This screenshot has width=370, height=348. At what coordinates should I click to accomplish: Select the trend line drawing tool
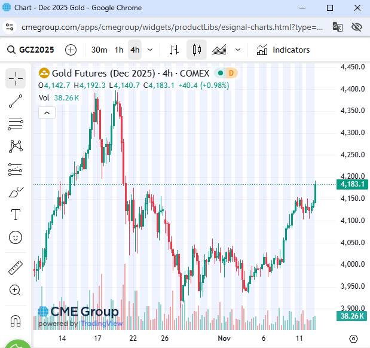click(x=16, y=101)
